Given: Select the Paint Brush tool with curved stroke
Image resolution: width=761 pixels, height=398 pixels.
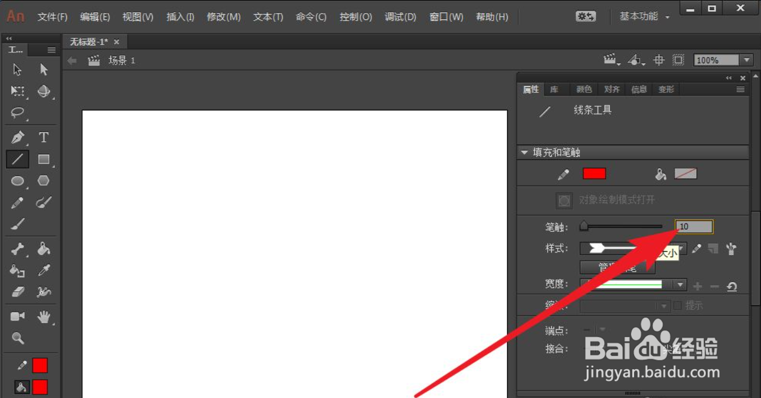Looking at the screenshot, I should point(43,203).
